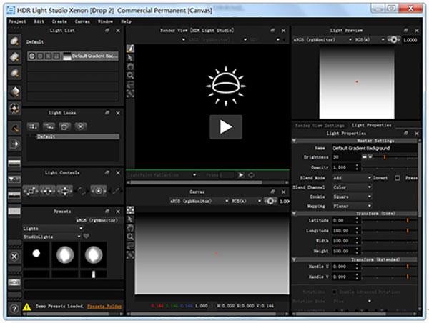The width and height of the screenshot is (429, 323).
Task: Open the Cookie Square dropdown
Action: pyautogui.click(x=352, y=197)
